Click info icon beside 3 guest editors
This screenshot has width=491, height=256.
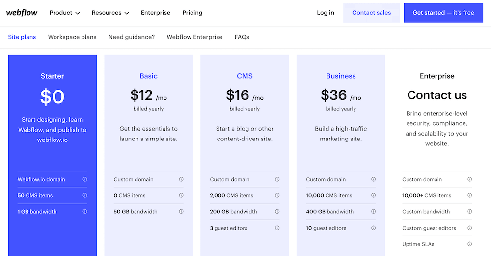coord(277,228)
